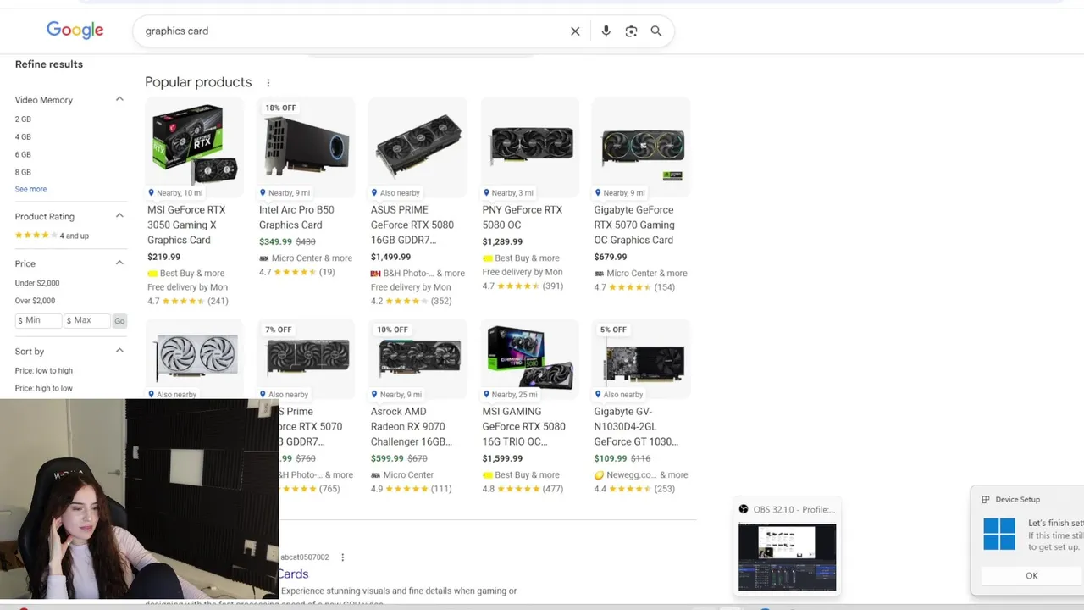Click the Nearby, 25 mi location label
This screenshot has width=1084, height=610.
[x=510, y=395]
